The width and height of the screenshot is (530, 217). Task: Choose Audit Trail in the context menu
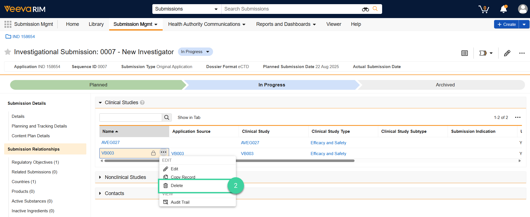180,202
